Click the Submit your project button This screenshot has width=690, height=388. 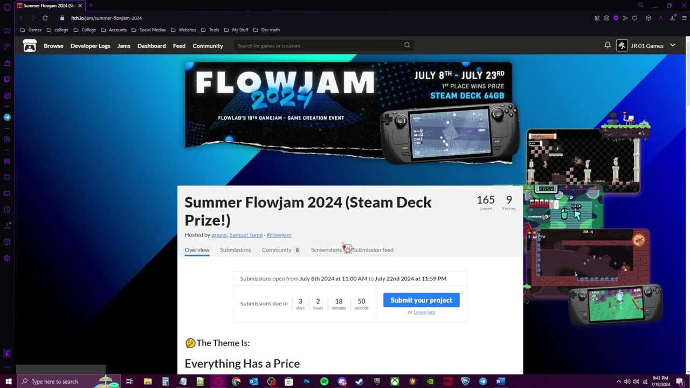point(422,300)
